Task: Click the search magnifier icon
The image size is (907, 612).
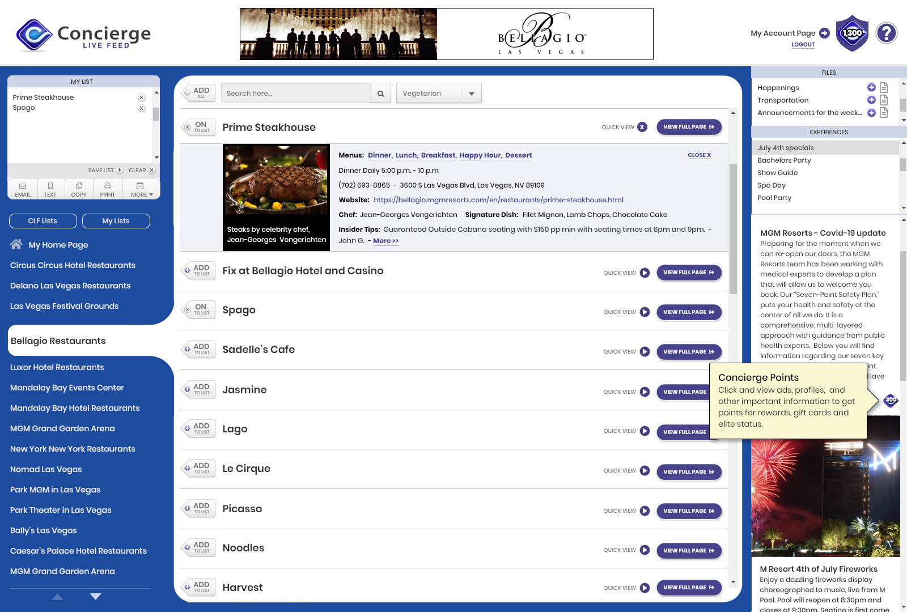Action: click(x=381, y=93)
